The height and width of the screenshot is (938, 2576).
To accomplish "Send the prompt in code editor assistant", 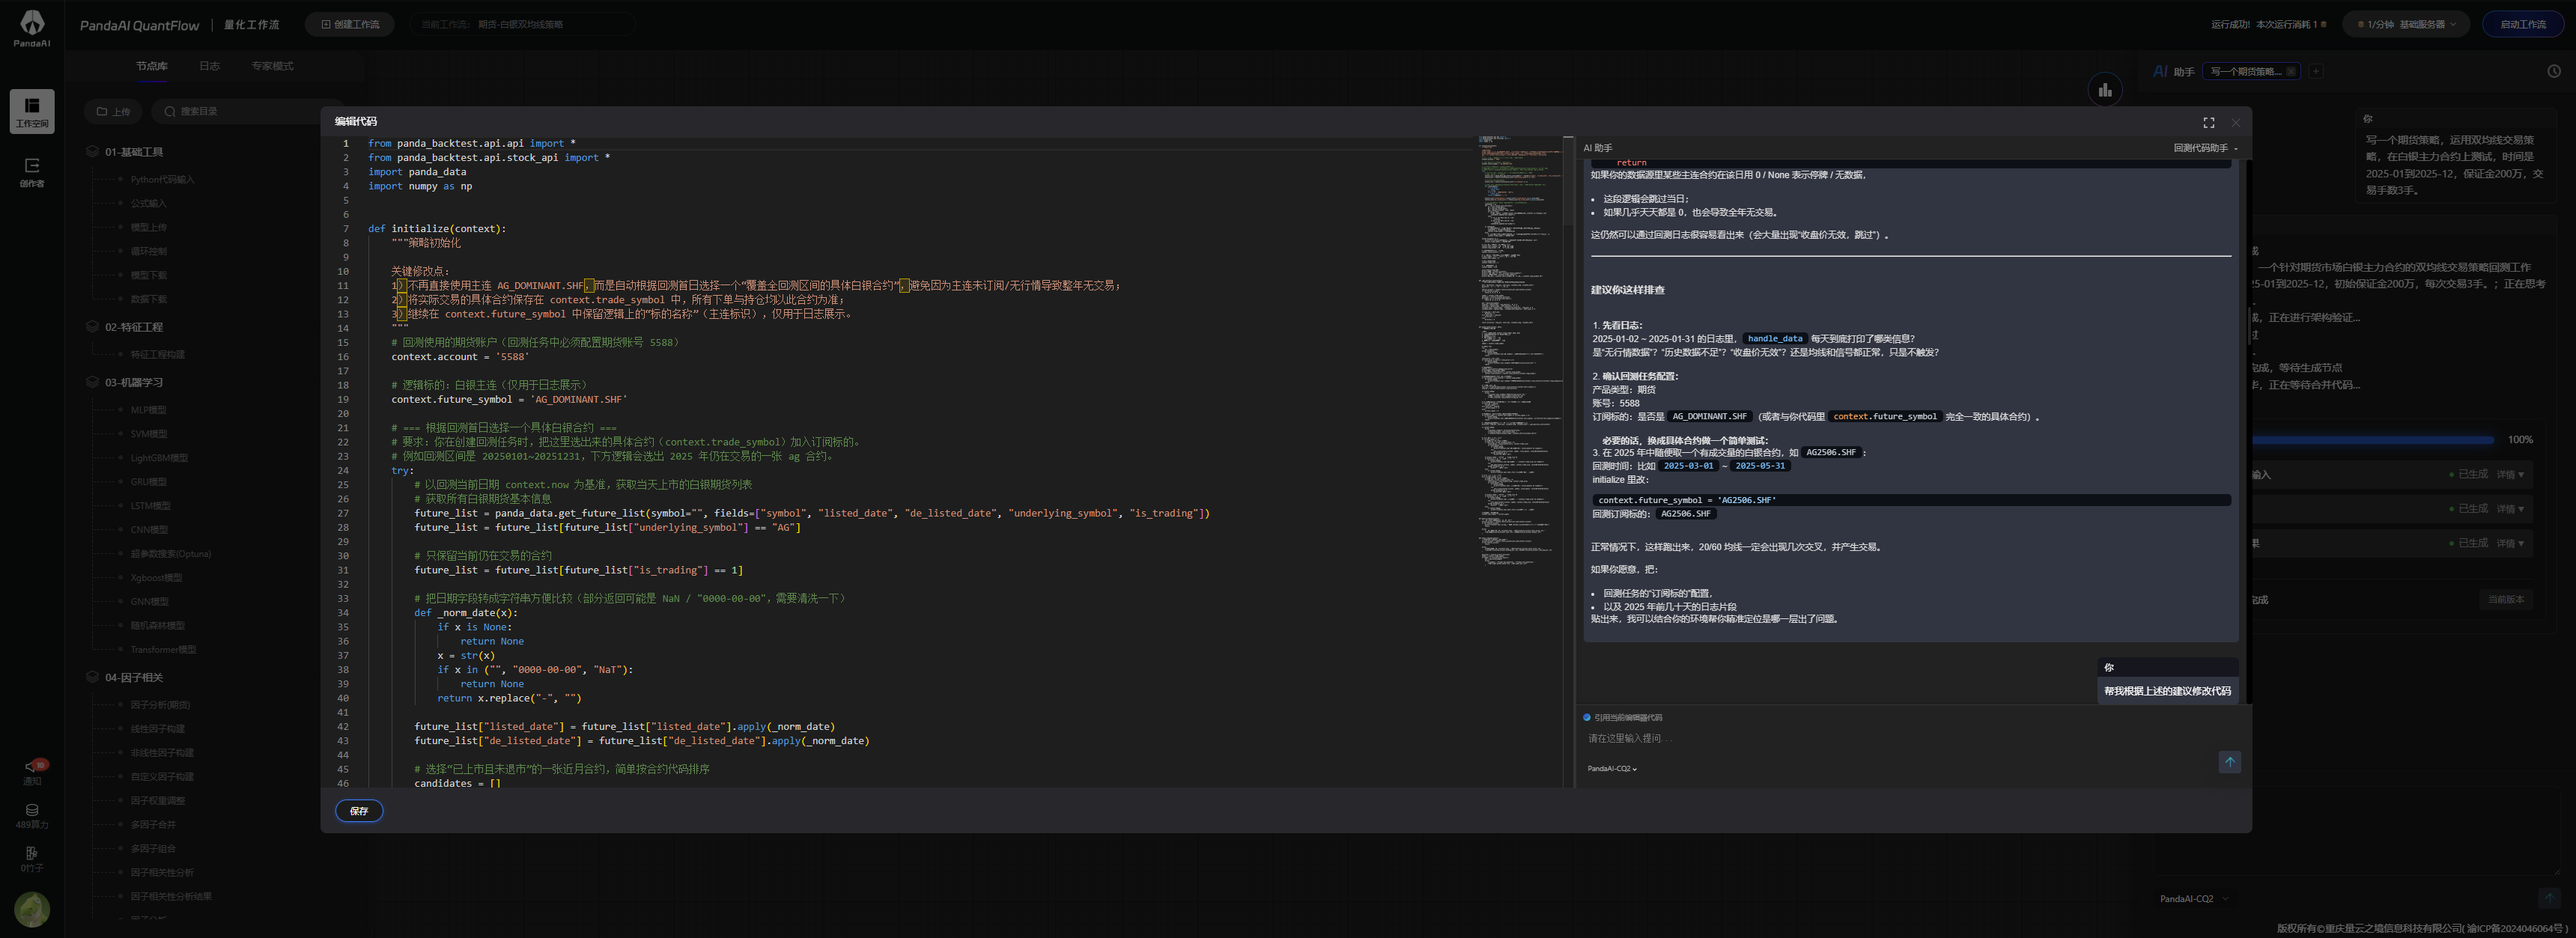I will tap(2229, 762).
